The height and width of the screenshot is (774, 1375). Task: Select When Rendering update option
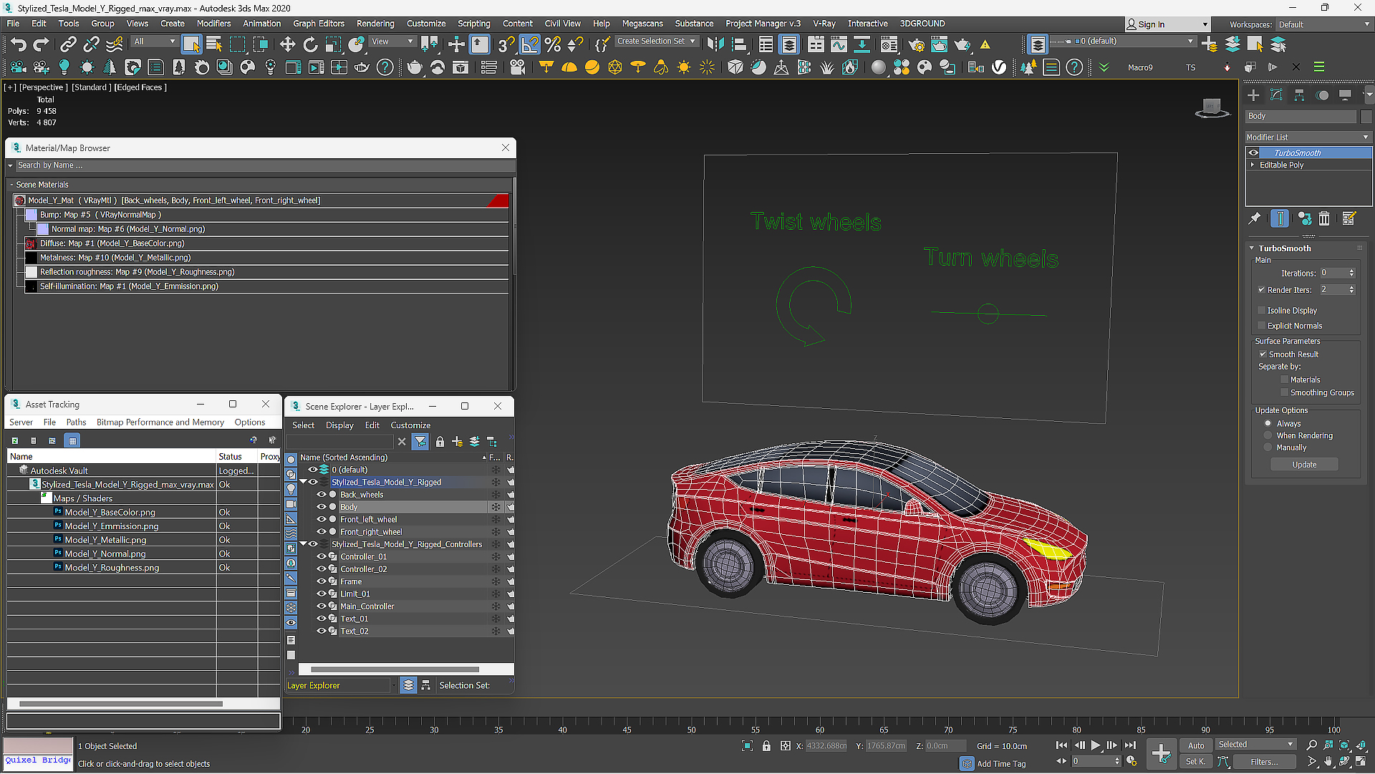[1268, 436]
